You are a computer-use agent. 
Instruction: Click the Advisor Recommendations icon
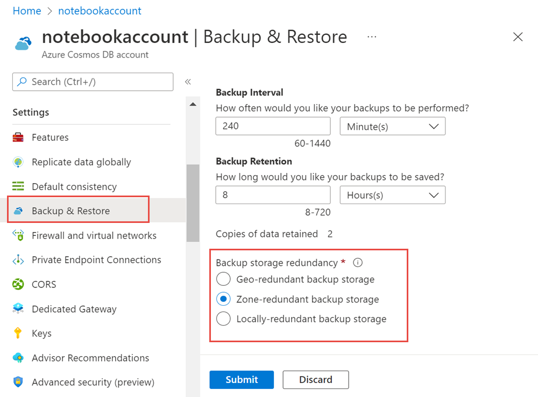coord(18,358)
